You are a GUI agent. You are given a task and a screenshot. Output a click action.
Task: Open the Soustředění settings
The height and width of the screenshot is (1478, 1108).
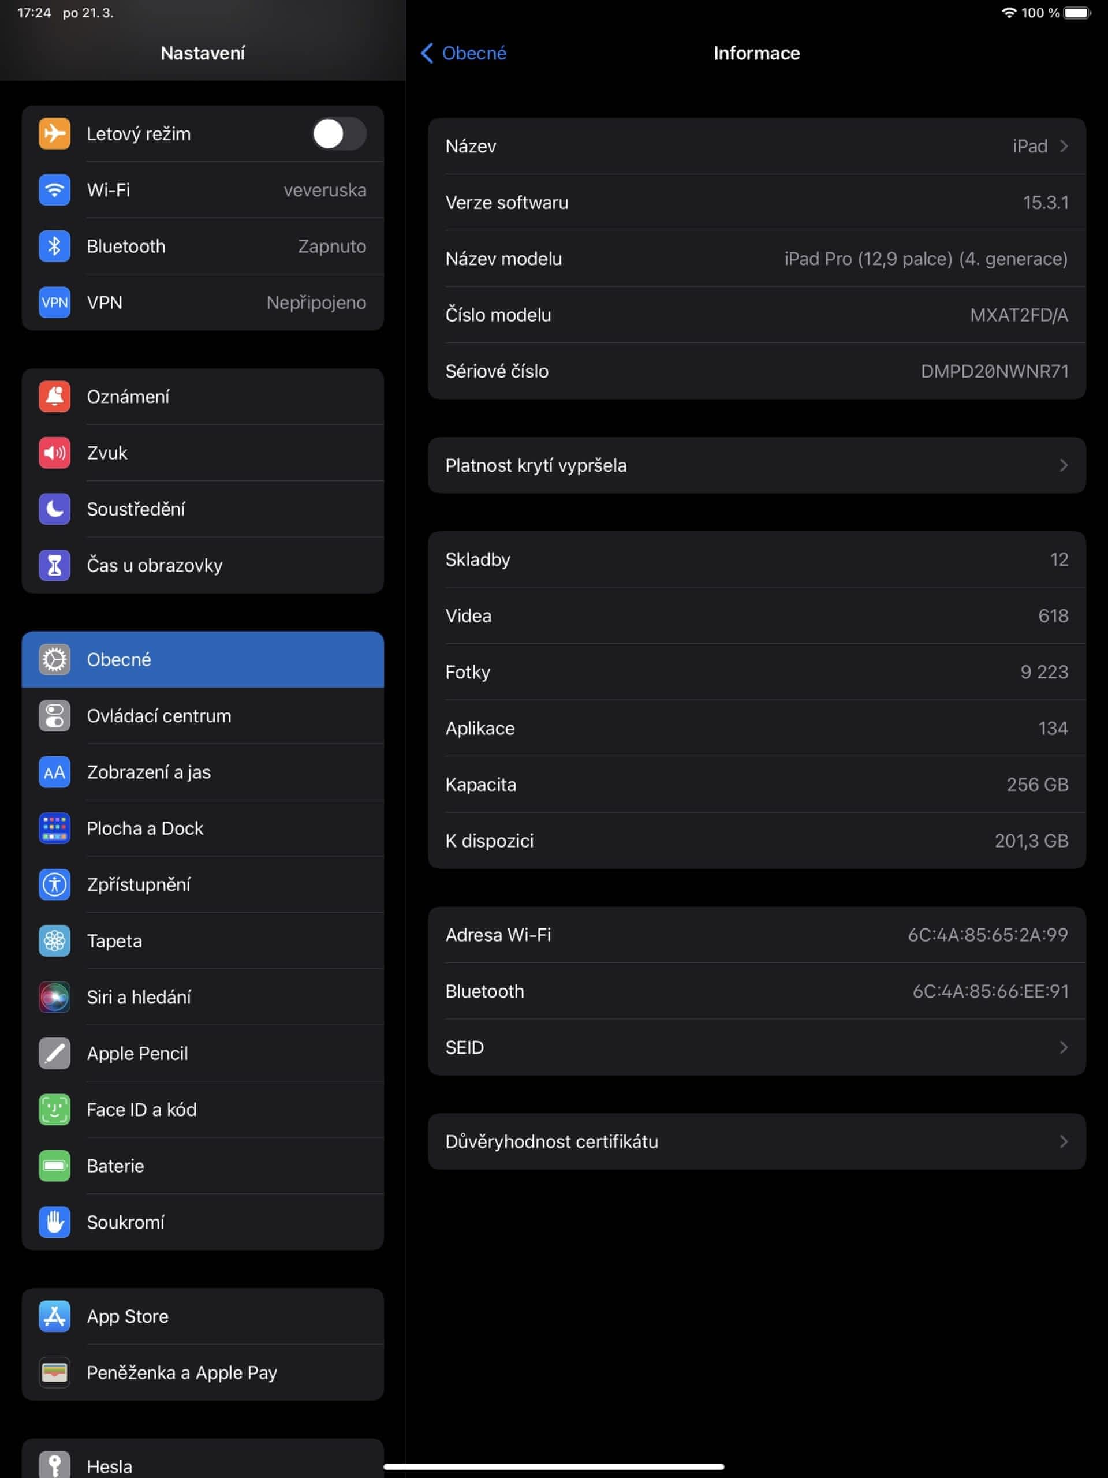203,509
